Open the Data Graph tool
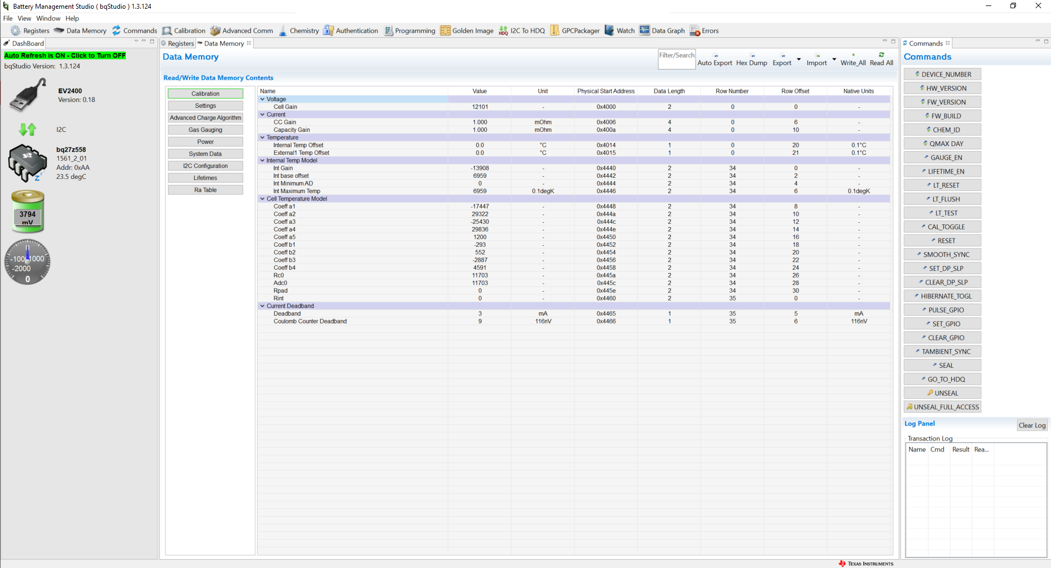1051x568 pixels. (x=662, y=31)
